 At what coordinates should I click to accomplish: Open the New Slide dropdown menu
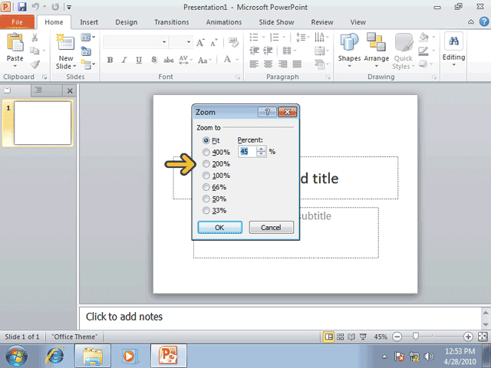(74, 67)
